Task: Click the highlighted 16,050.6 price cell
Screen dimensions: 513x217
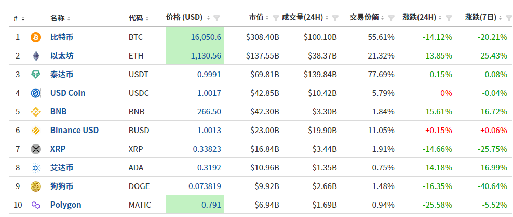Action: (195, 37)
